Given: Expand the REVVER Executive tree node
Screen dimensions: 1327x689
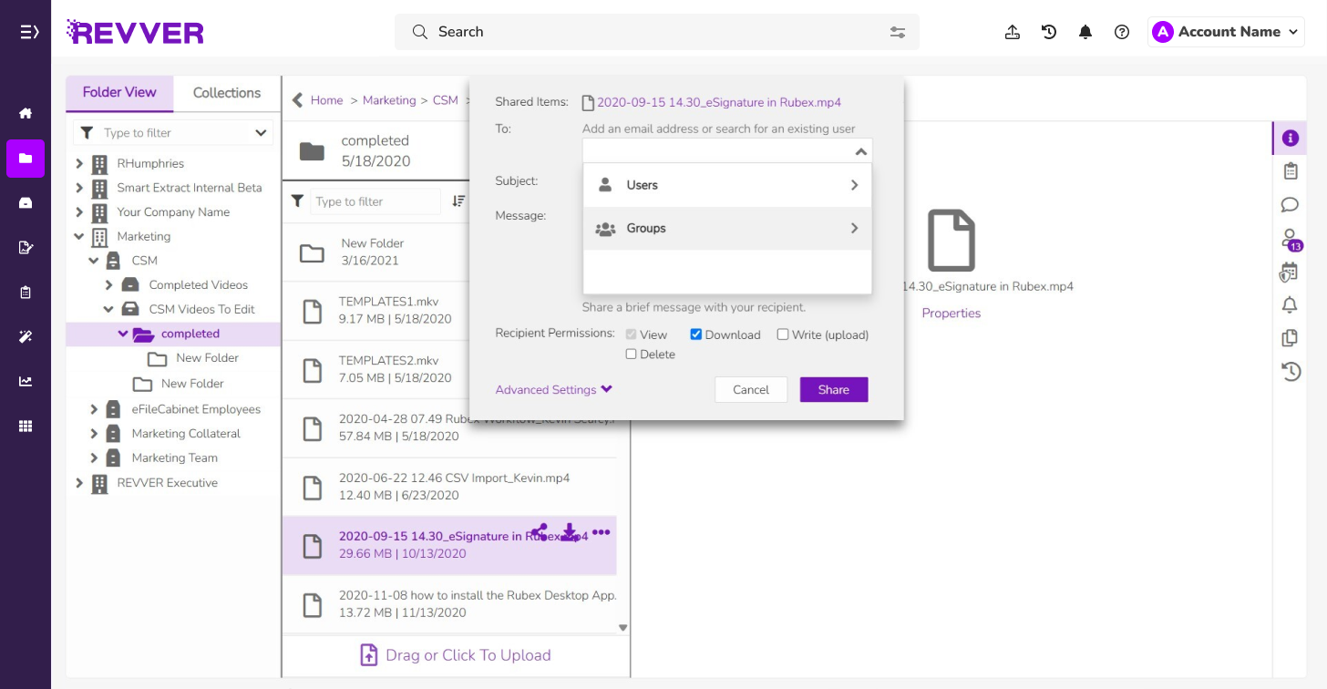Looking at the screenshot, I should point(78,482).
